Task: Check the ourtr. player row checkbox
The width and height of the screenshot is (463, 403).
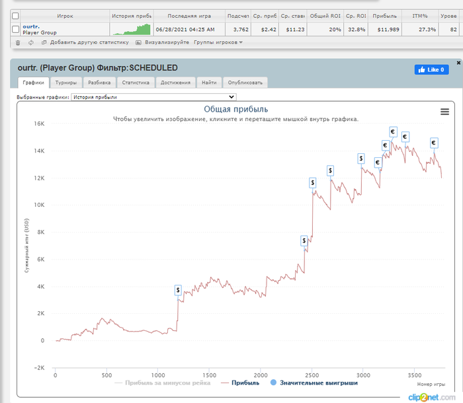Action: (x=15, y=29)
